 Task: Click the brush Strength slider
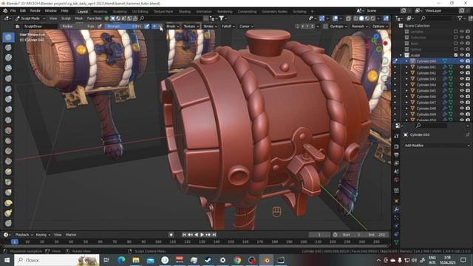click(123, 27)
